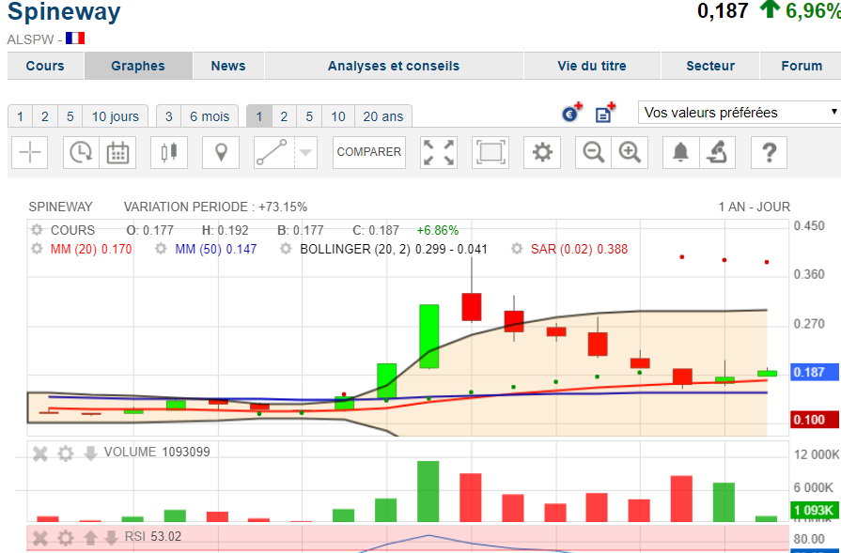841x553 pixels.
Task: Open the calendar date range picker
Action: (117, 153)
